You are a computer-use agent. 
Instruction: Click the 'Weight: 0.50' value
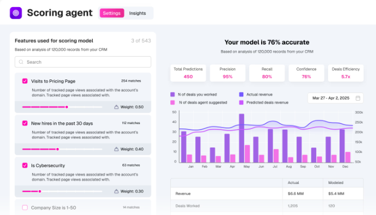click(132, 107)
